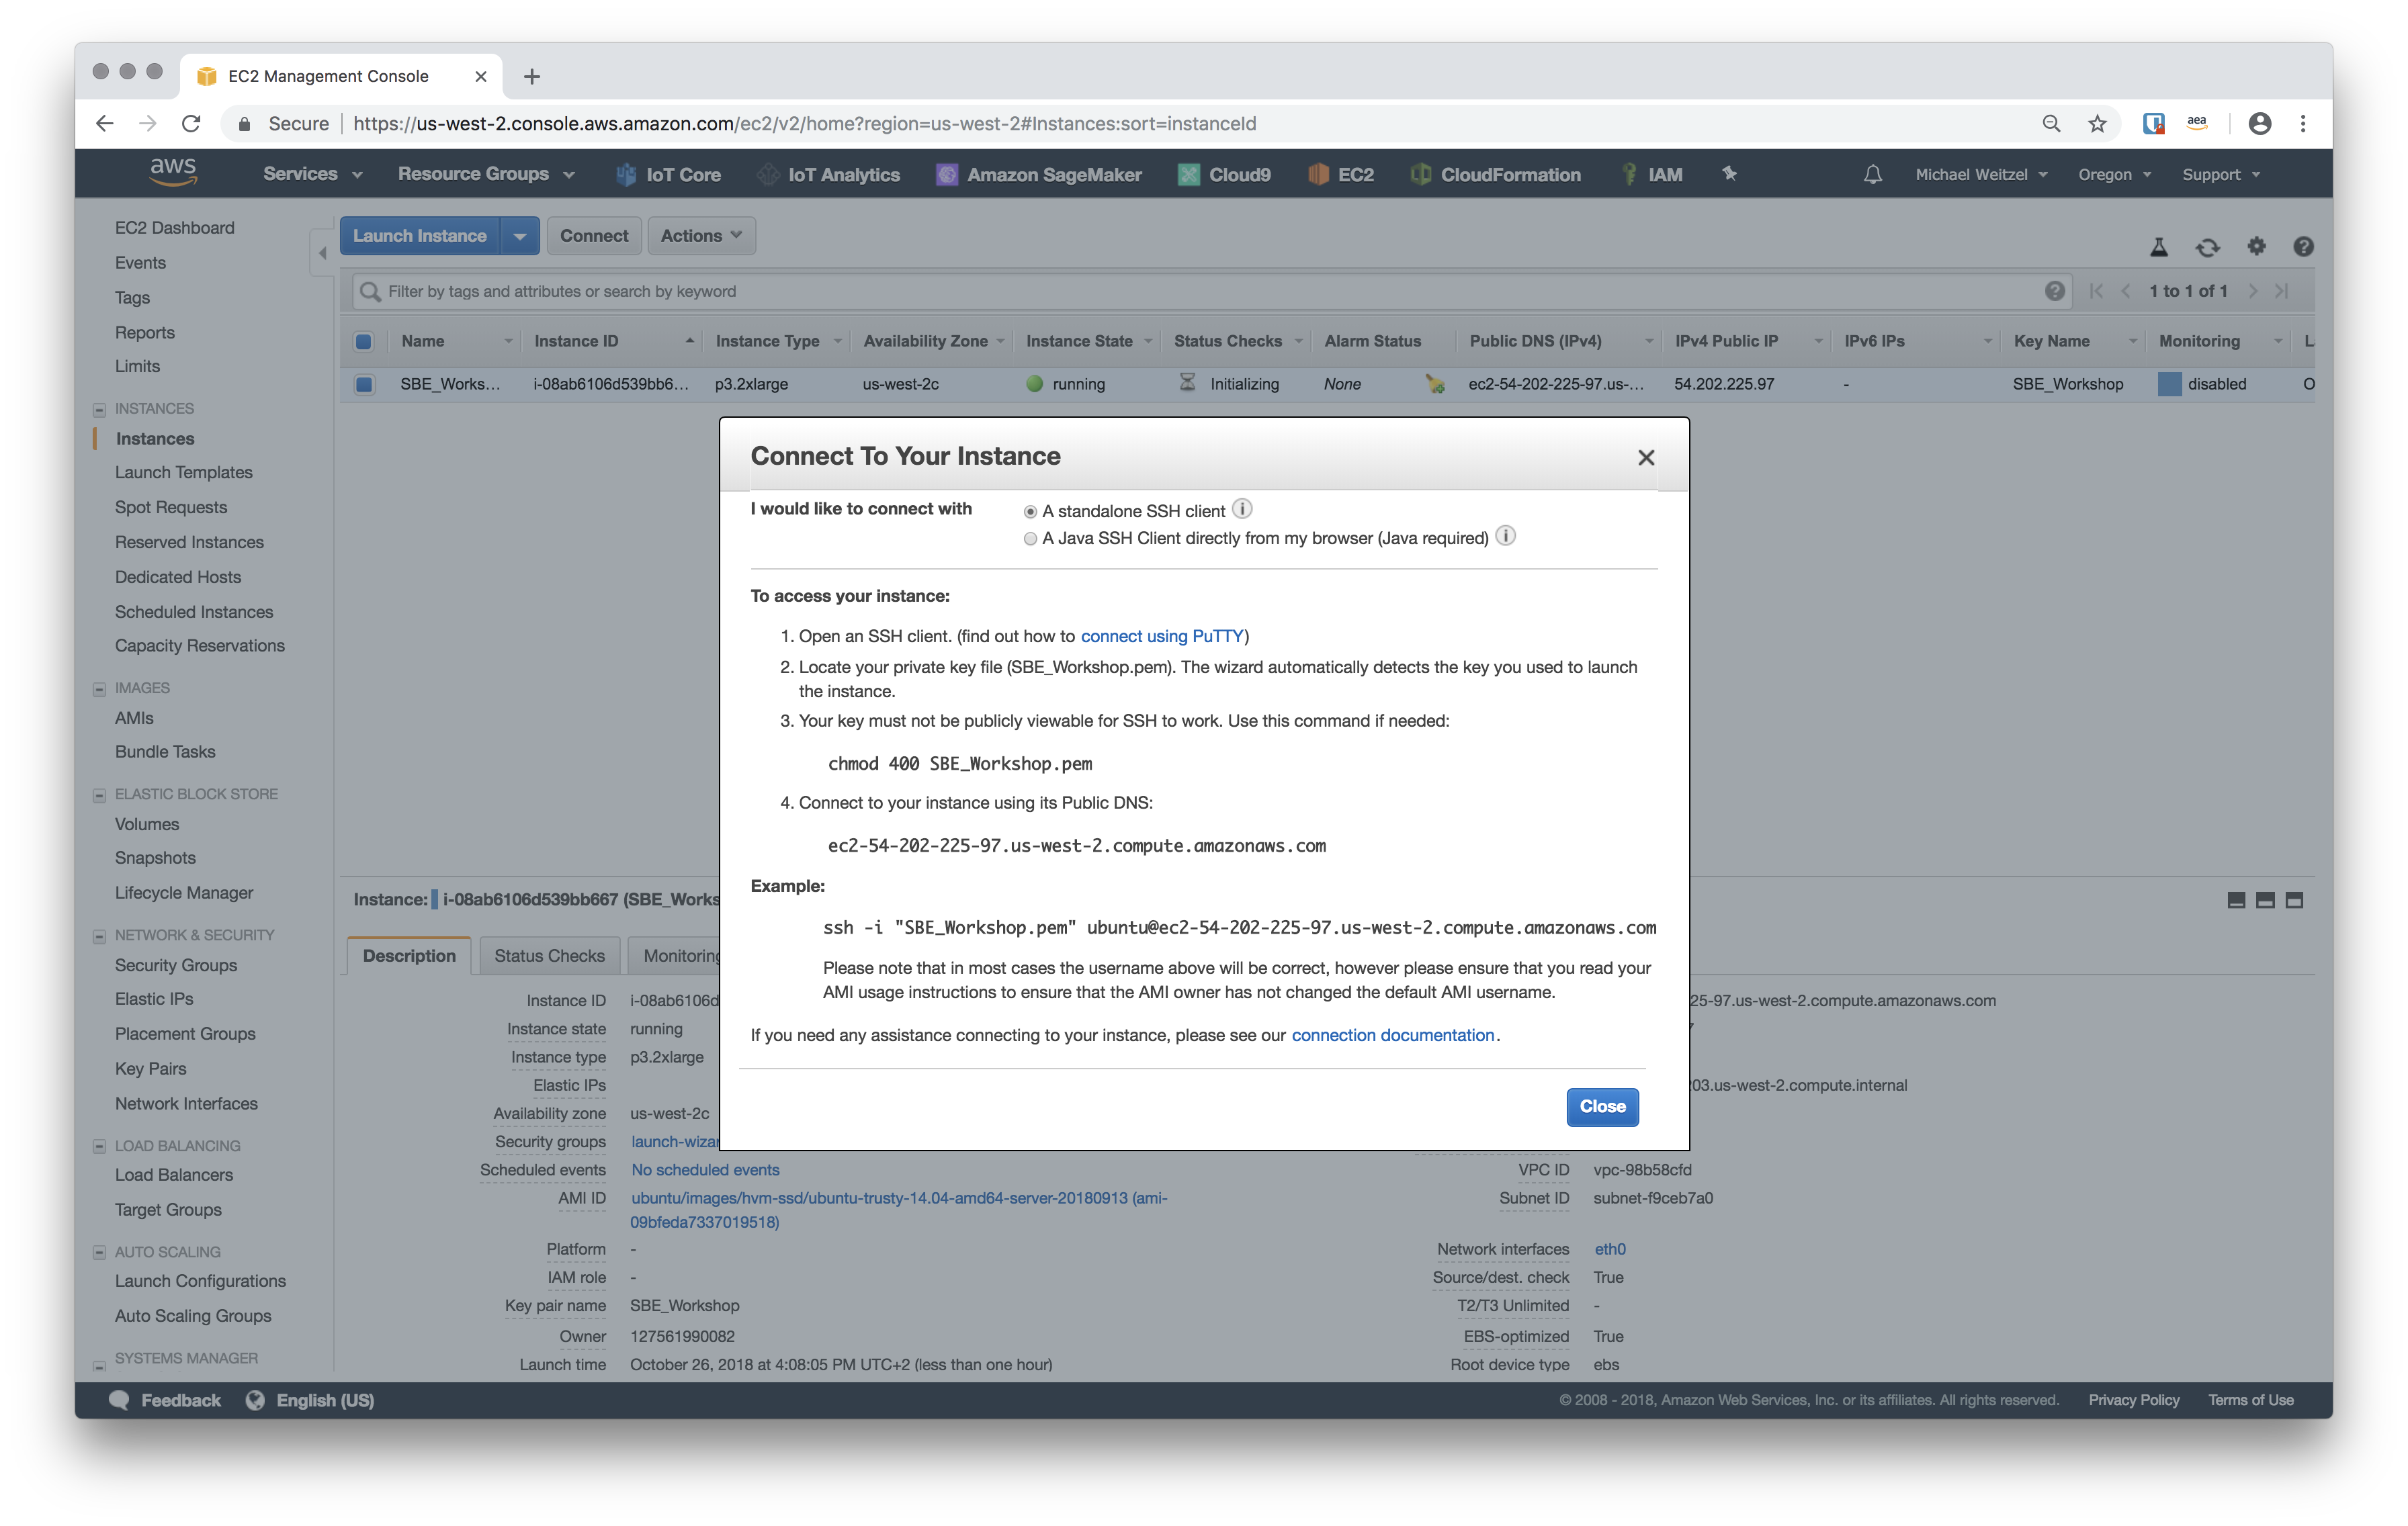Image resolution: width=2408 pixels, height=1526 pixels.
Task: Open Actions dropdown
Action: click(x=701, y=236)
